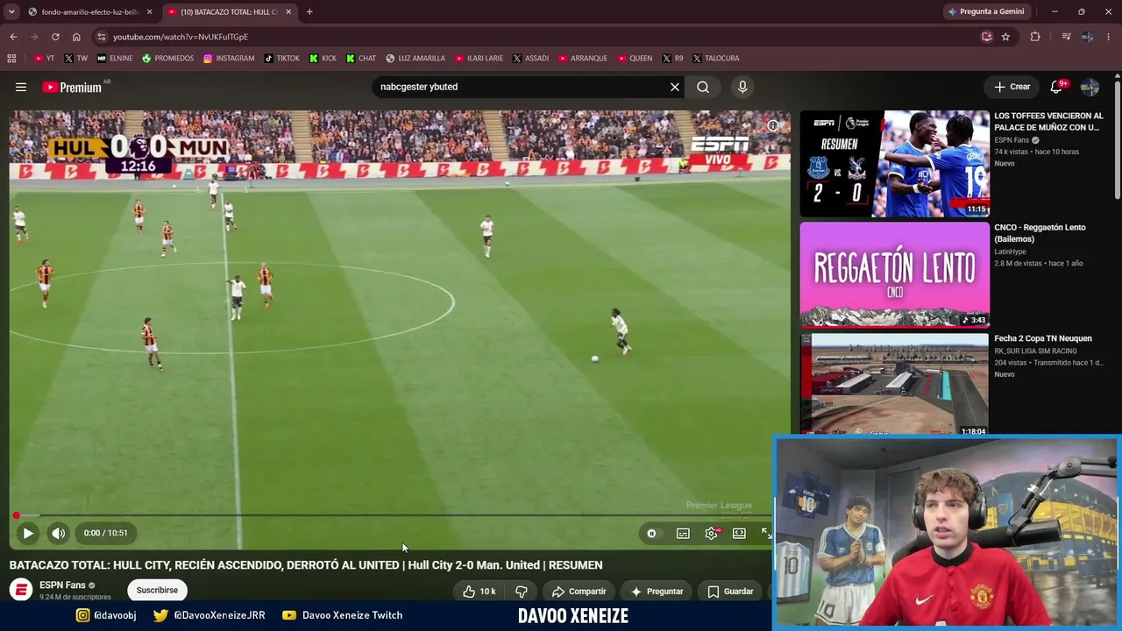This screenshot has width=1122, height=631.
Task: Play the Hull City video
Action: (28, 533)
